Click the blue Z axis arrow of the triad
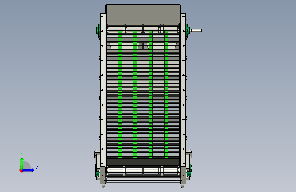The image size is (296, 192). click(x=28, y=170)
